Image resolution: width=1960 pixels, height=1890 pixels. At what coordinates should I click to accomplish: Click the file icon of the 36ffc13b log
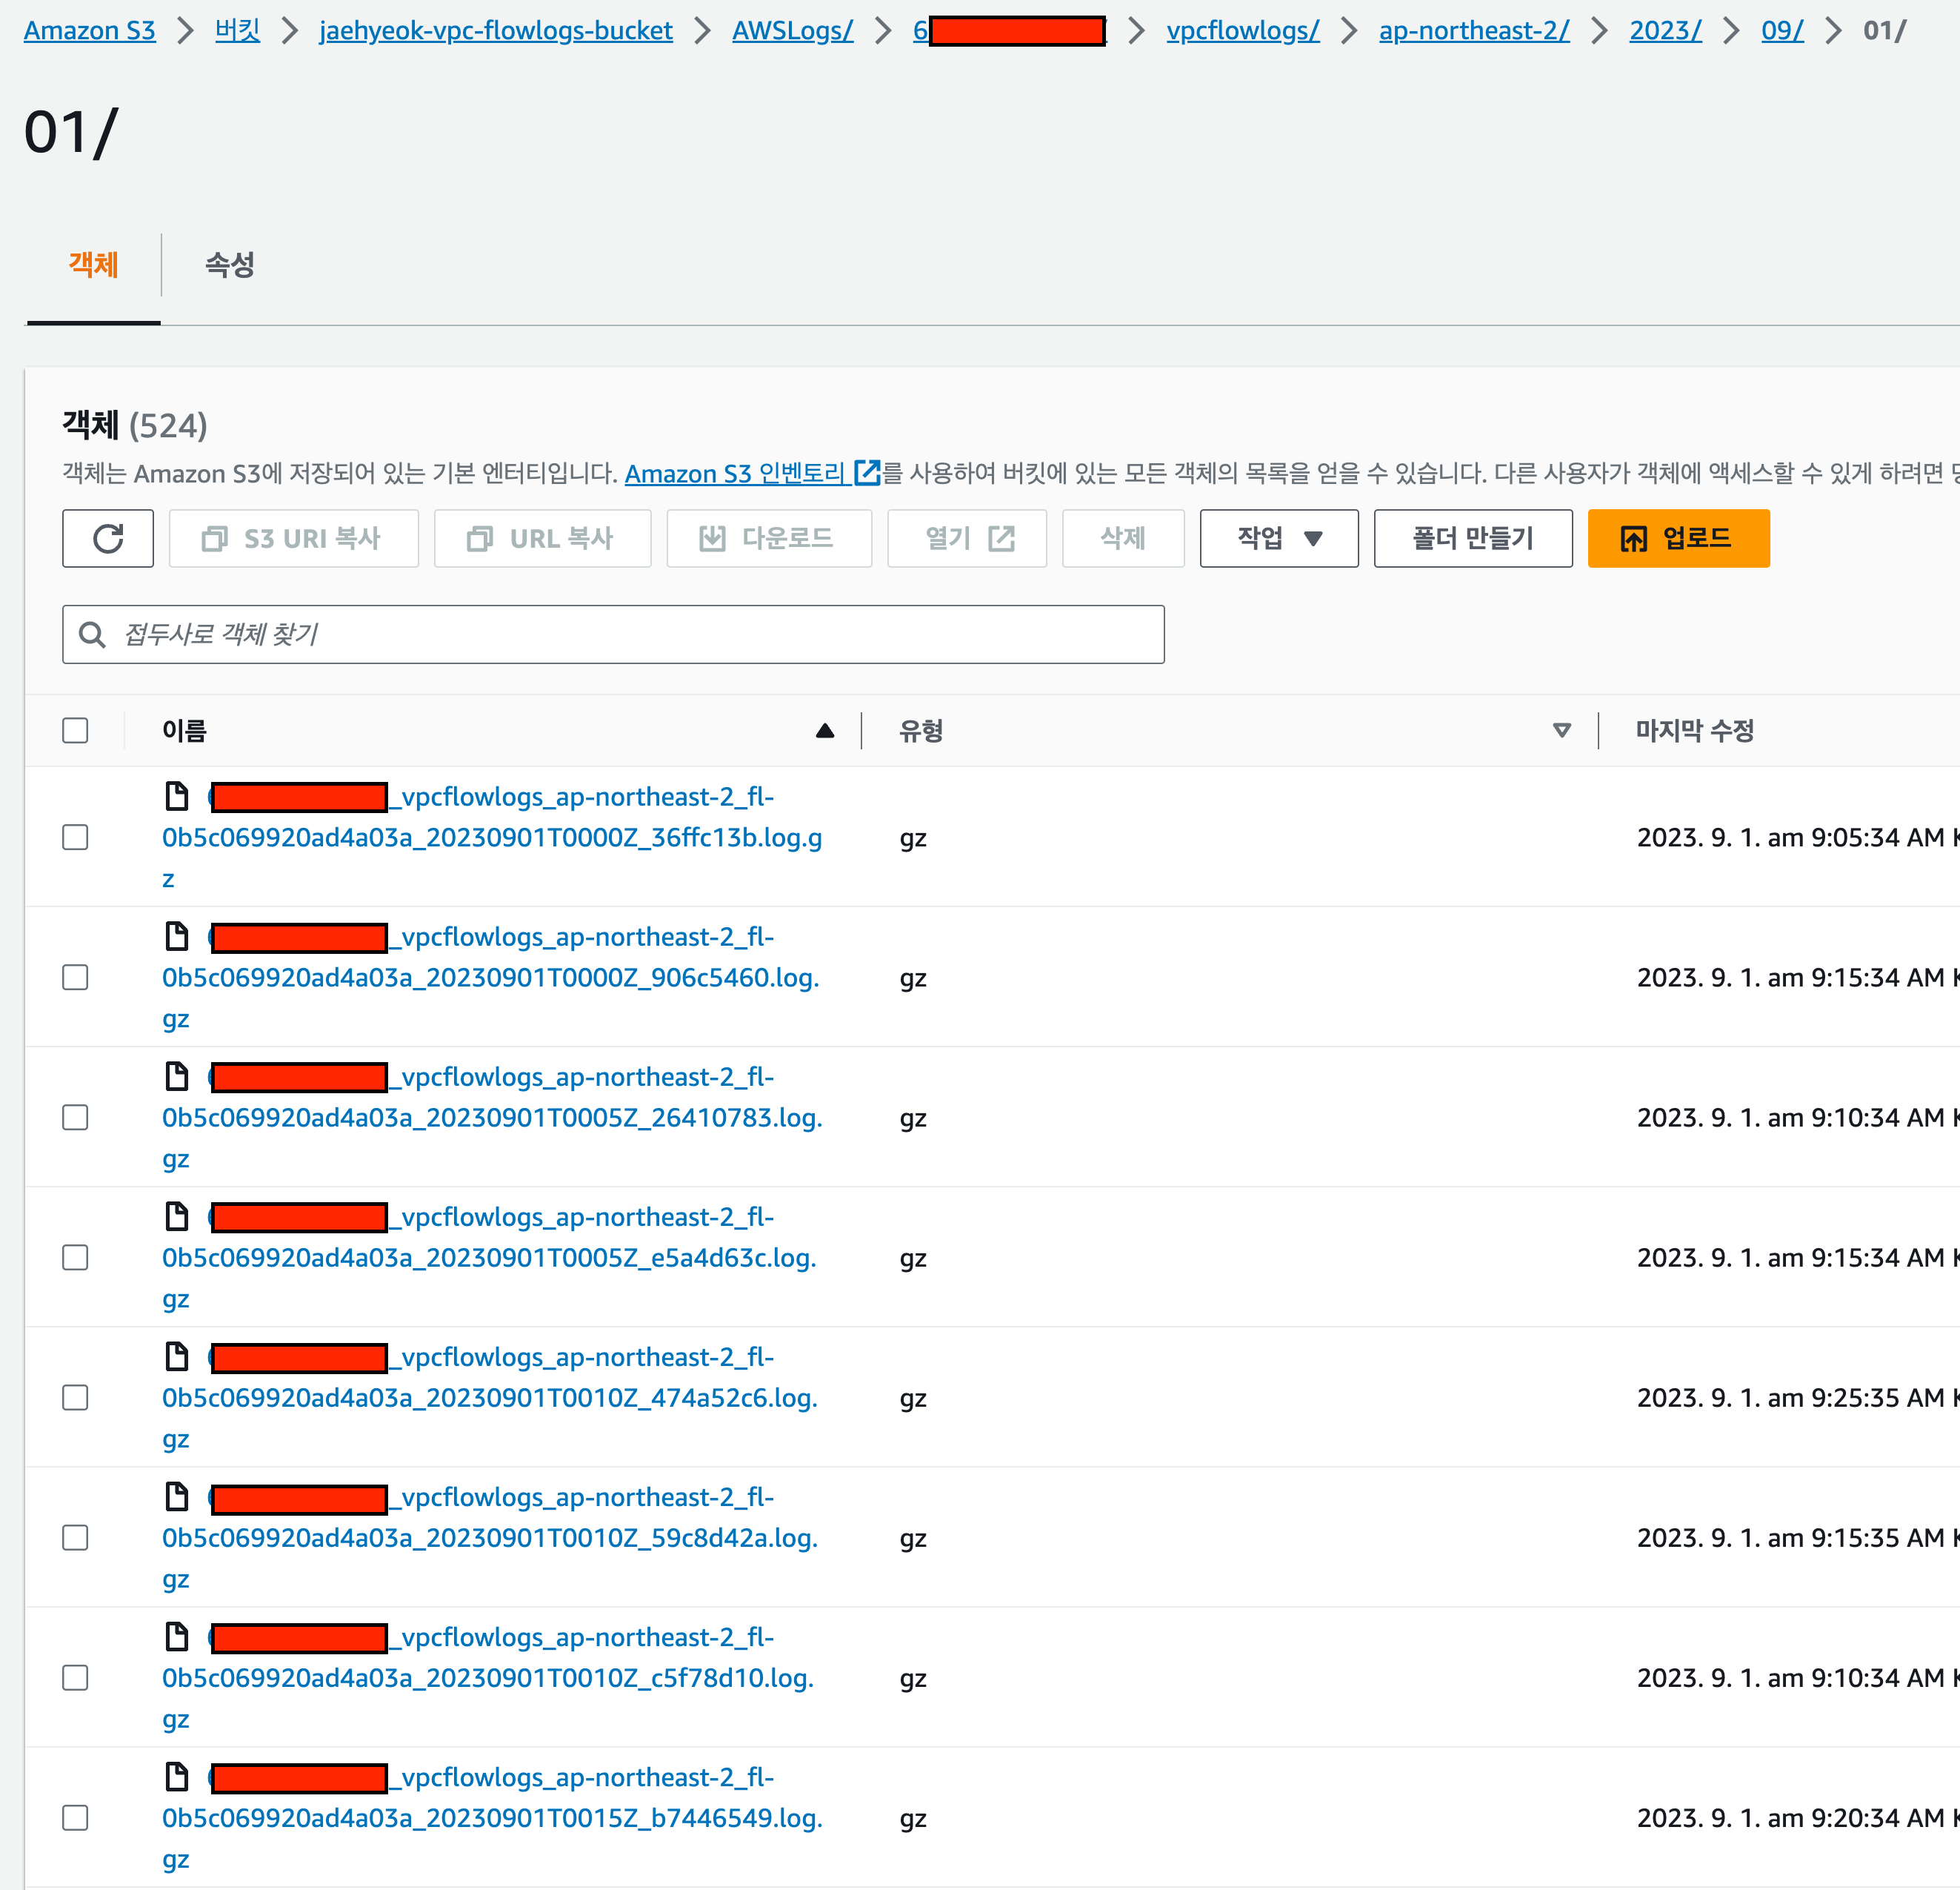click(x=177, y=797)
